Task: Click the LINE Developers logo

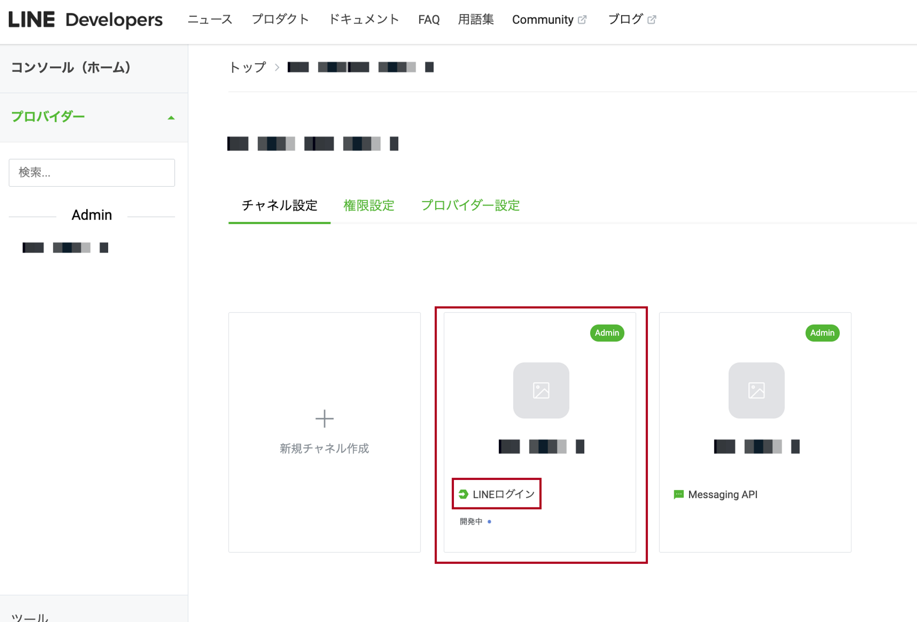Action: click(x=86, y=20)
